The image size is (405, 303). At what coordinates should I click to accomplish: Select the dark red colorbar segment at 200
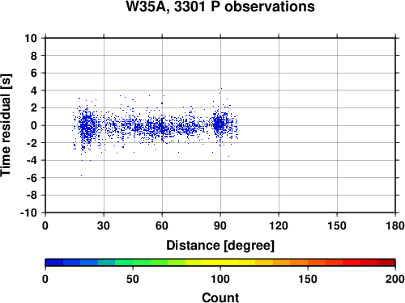pos(386,263)
